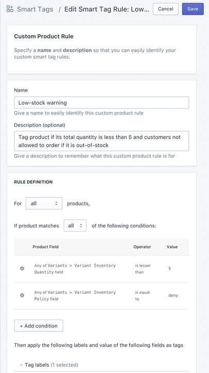Click "Variant Inventory Policy field" text
The image size is (209, 373).
[x=75, y=296]
